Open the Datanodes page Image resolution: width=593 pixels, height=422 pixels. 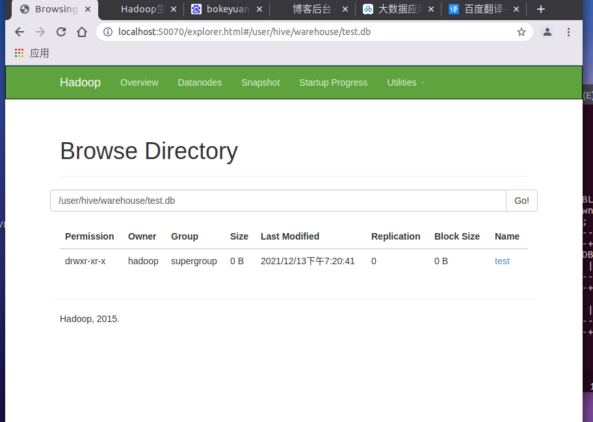200,82
